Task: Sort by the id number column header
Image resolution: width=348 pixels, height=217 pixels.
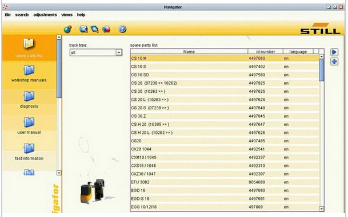Action: pos(266,51)
